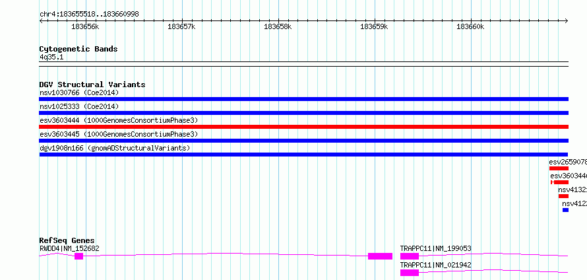Viewport: 587px width, 280px height.
Task: Select the TRAPPC11|NM_021942 gene label
Action: 436,265
